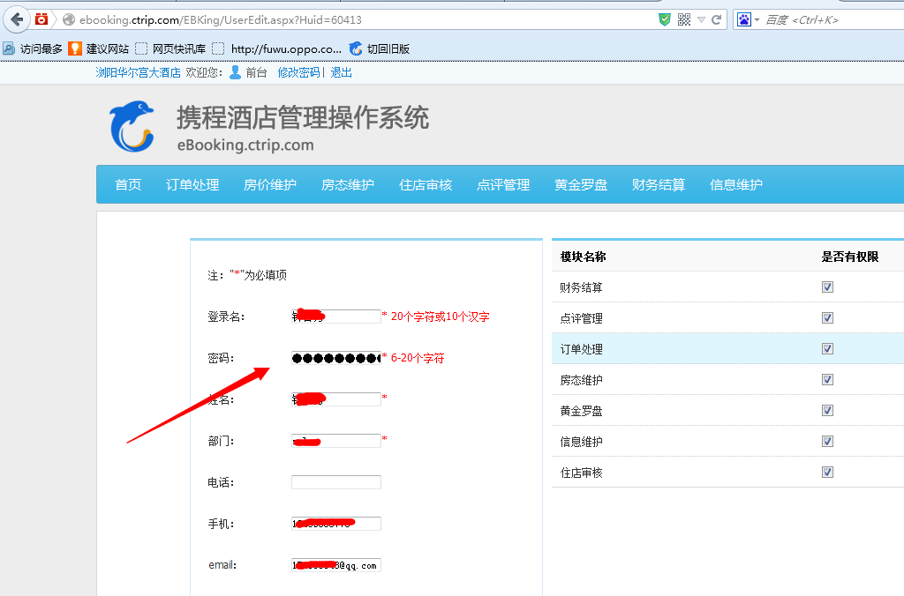Open the address bar history dropdown arrow
The image size is (904, 596).
pos(701,19)
